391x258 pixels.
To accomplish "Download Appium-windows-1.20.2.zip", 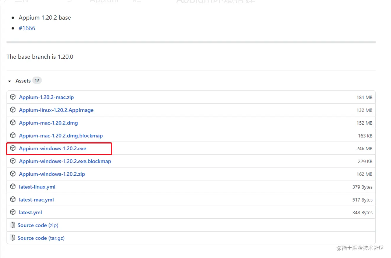I will 52,174.
